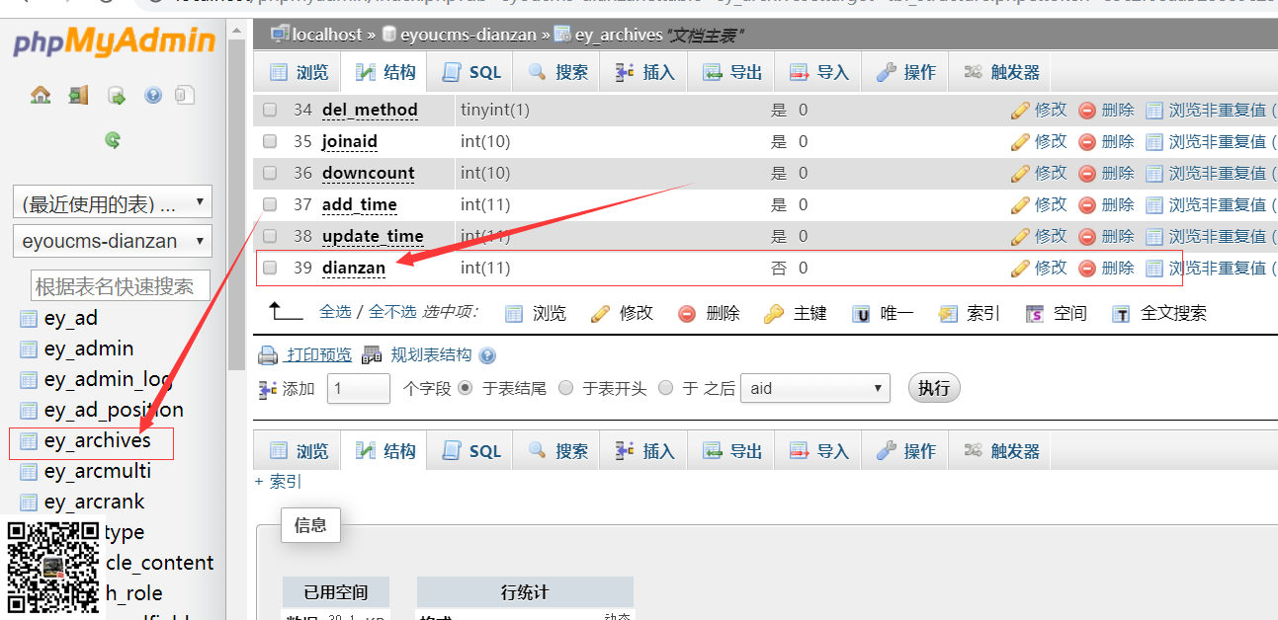Click primary key icon for selected items
This screenshot has width=1278, height=620.
(774, 314)
